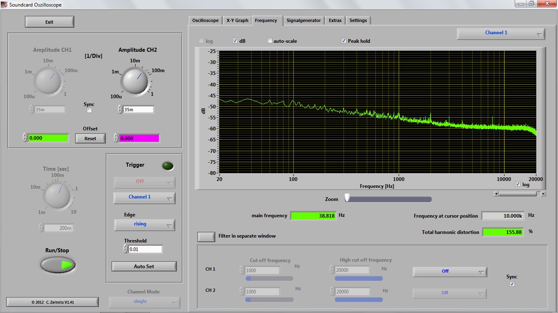The height and width of the screenshot is (313, 558).
Task: Open the X-Y Graph tab
Action: tap(237, 20)
